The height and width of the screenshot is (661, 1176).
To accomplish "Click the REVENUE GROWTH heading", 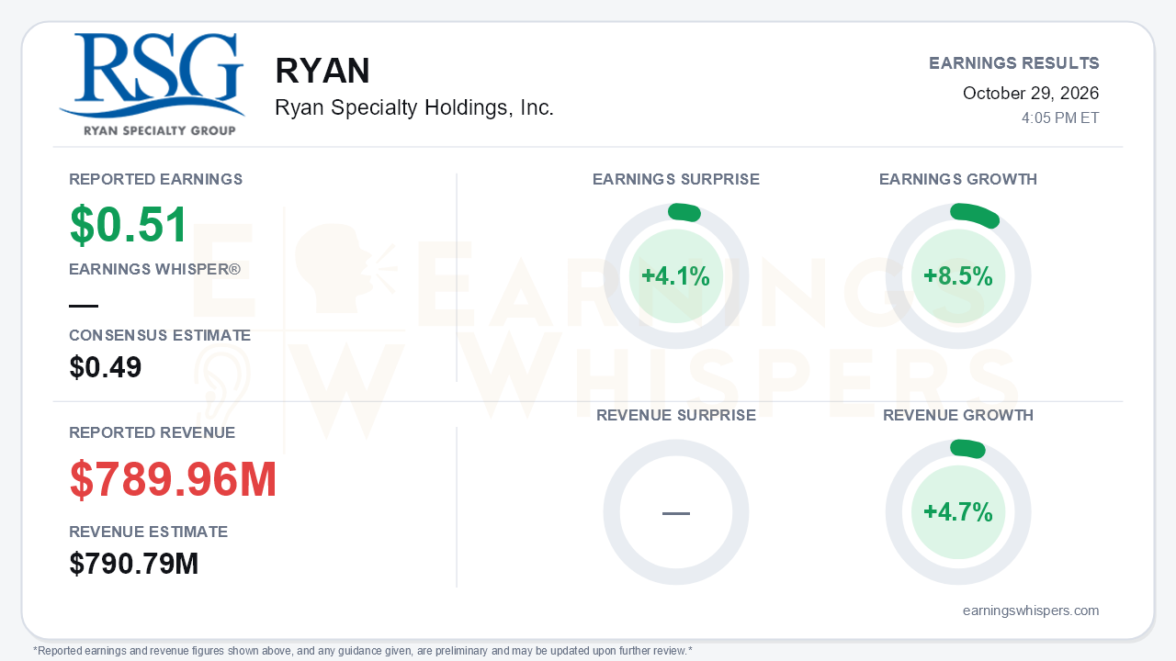I will (958, 415).
